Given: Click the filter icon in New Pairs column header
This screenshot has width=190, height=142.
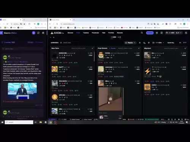Looking at the screenshot, I should click(x=92, y=48).
